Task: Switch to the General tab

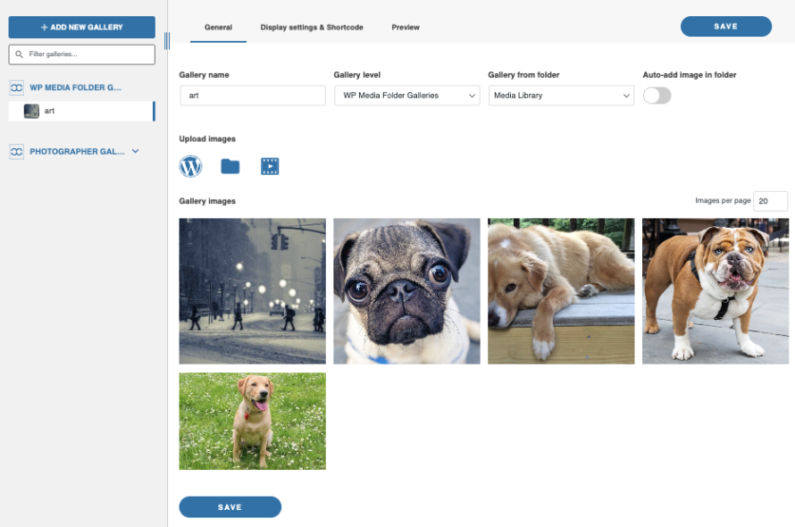Action: 218,28
